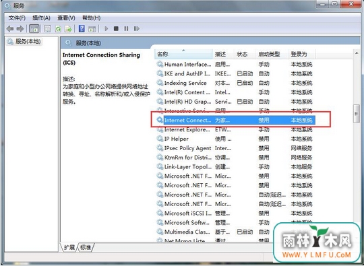The width and height of the screenshot is (364, 266).
Task: Select the Multimedia Class Scheduler service
Action: pos(235,232)
